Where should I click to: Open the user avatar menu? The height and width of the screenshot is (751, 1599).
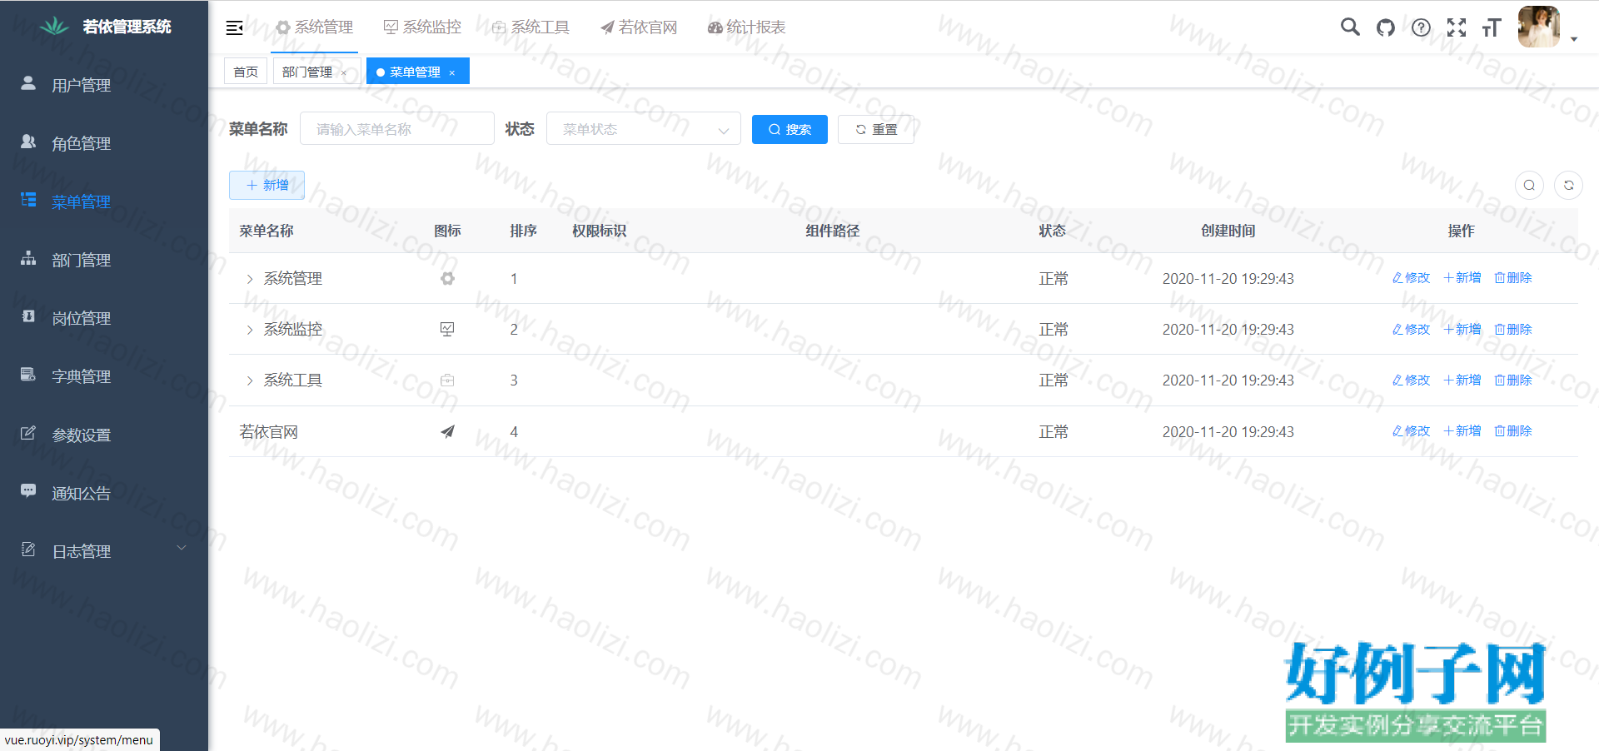[x=1539, y=27]
